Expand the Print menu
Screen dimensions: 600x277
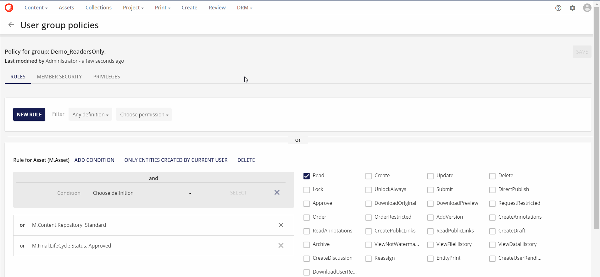[162, 8]
